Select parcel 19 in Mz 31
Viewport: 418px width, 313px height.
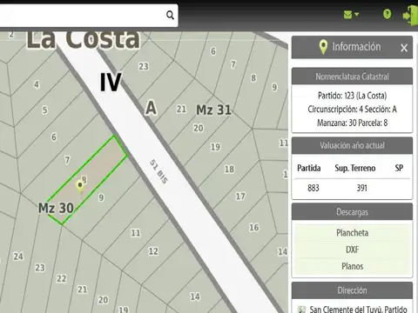click(215, 147)
